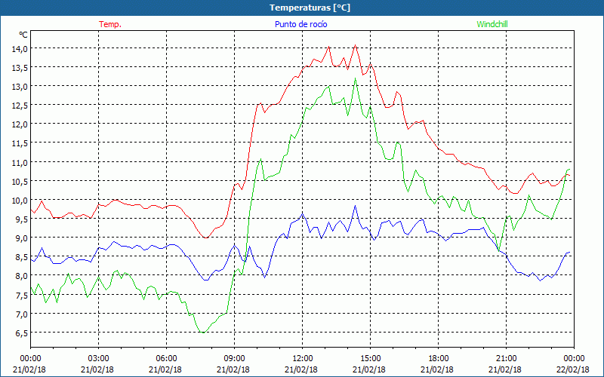604x377 pixels.
Task: Click the 12,0 y-axis value
Action: (x=20, y=124)
